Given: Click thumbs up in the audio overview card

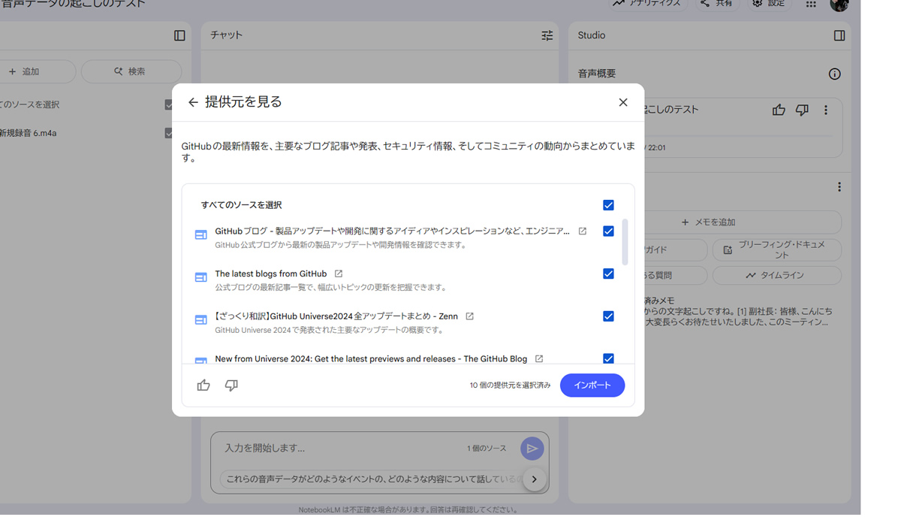Looking at the screenshot, I should click(779, 110).
